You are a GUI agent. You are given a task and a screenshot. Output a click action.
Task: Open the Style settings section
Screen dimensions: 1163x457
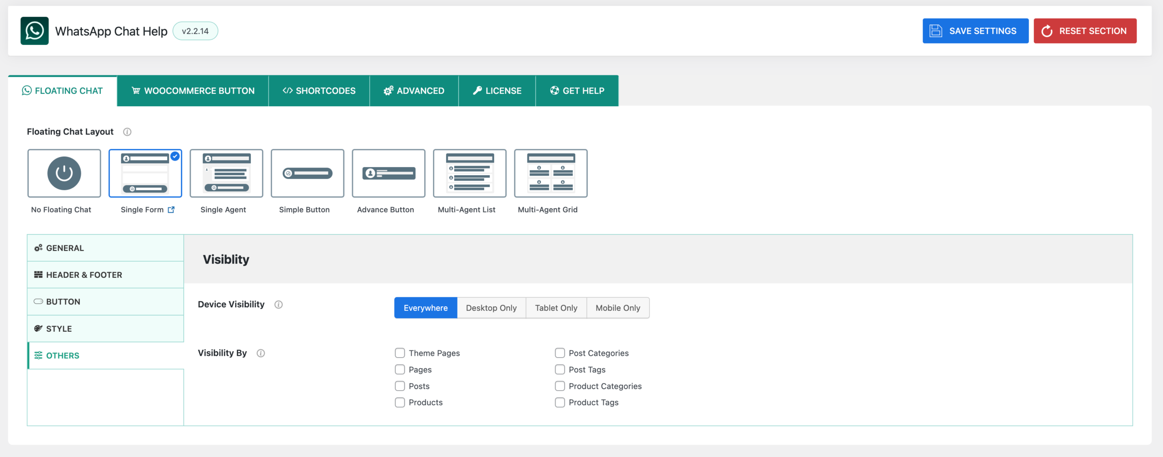point(105,329)
